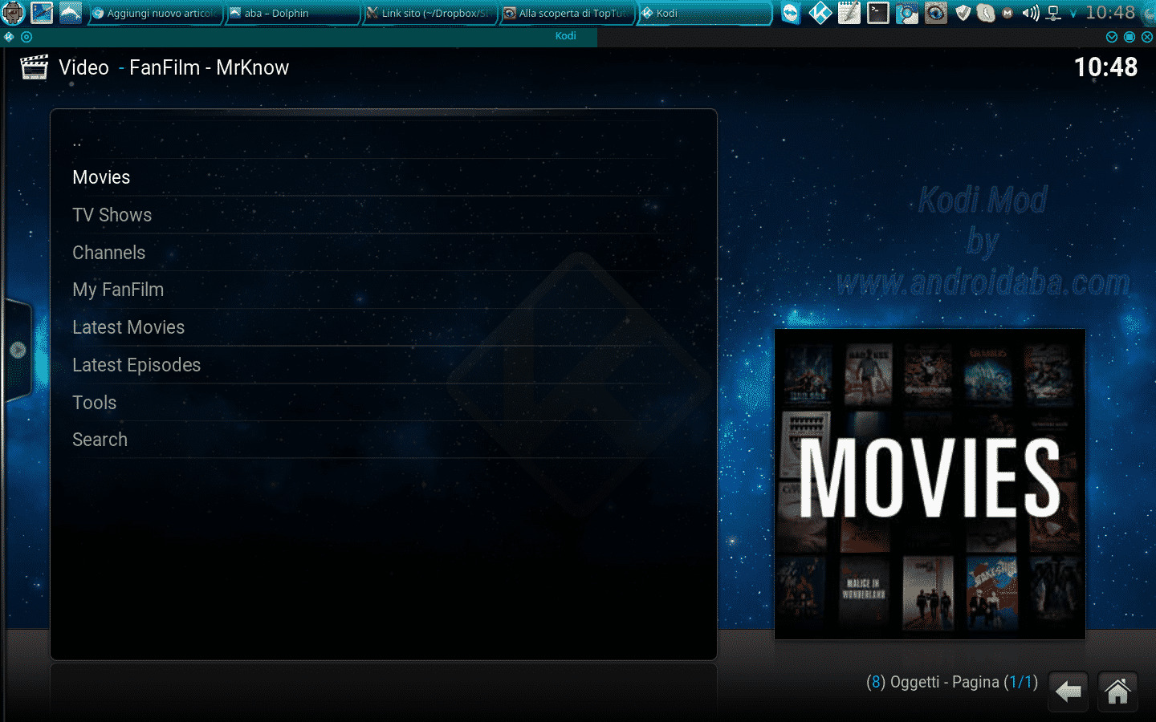1156x722 pixels.
Task: Maximize the Kodi window
Action: [x=1130, y=37]
